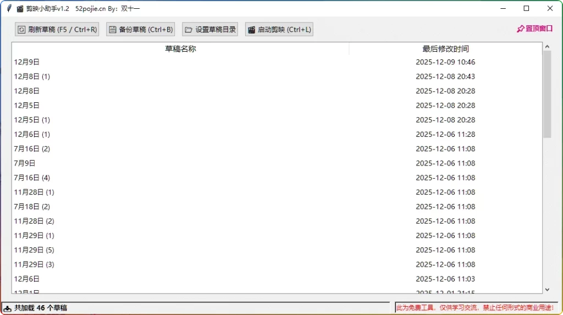The height and width of the screenshot is (315, 563).
Task: Select draft 11月29日 (1)
Action: (x=277, y=236)
